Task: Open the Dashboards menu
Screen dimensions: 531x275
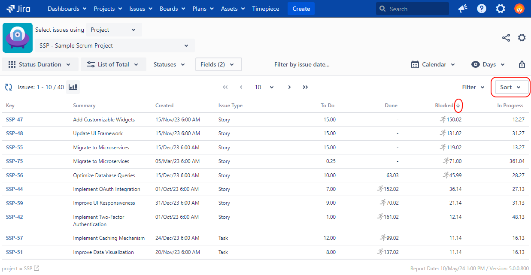Action: click(x=67, y=9)
